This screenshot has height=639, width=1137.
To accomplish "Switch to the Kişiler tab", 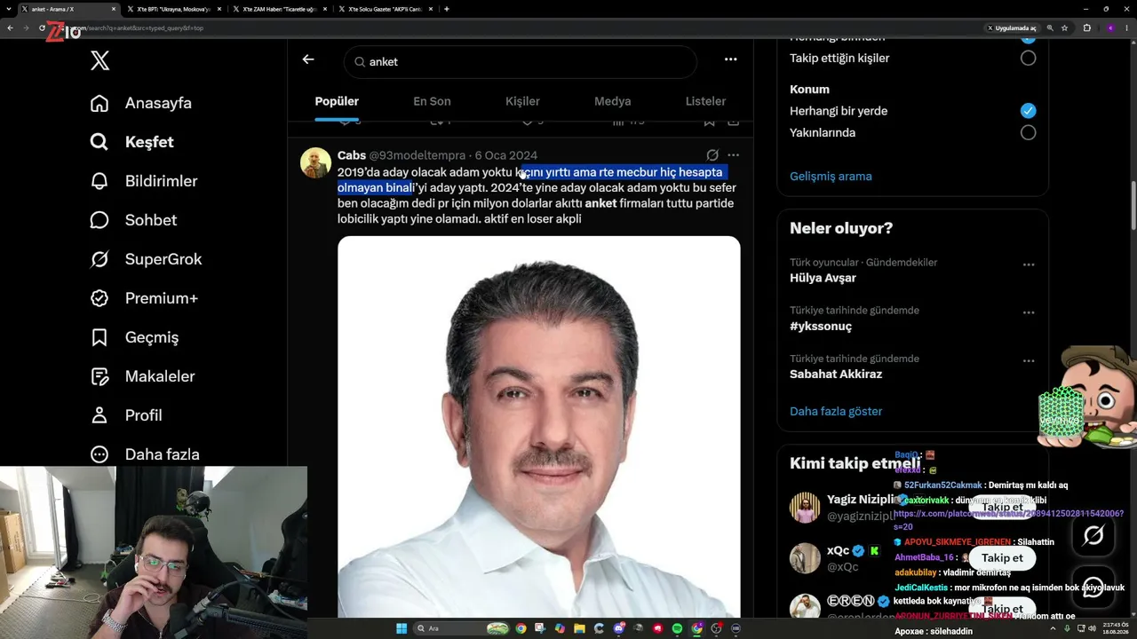I will click(x=522, y=101).
